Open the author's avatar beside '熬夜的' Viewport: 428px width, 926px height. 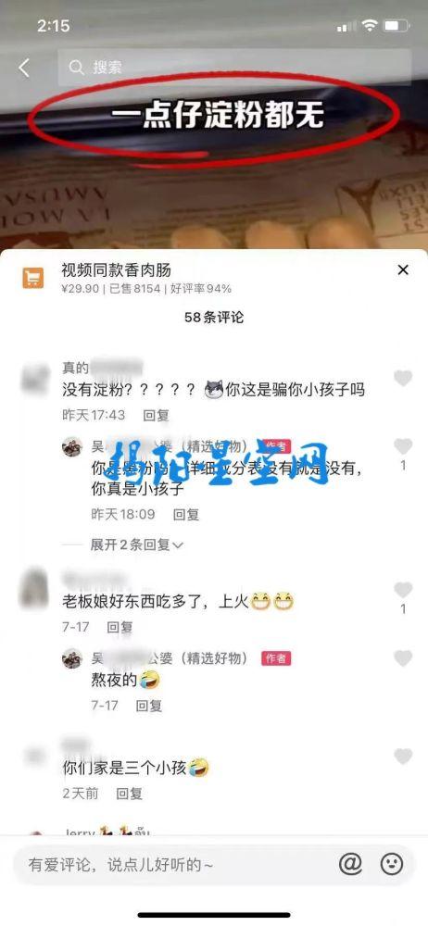click(72, 658)
